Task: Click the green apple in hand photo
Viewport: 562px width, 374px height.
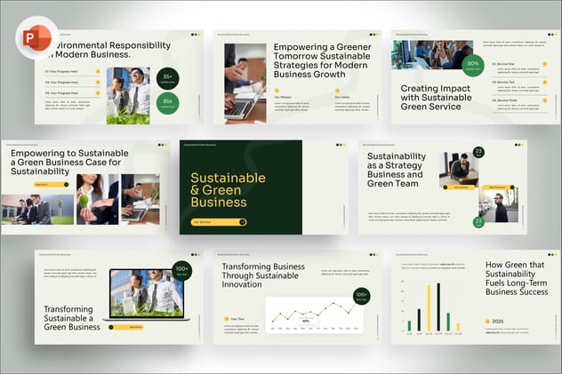Action: (x=98, y=198)
